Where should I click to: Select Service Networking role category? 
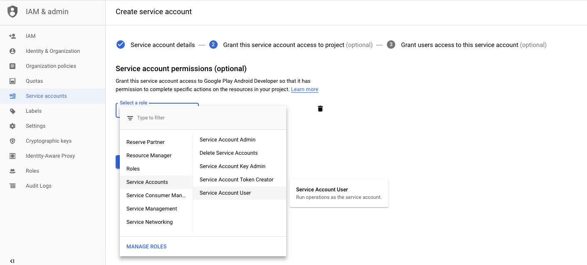[x=156, y=222]
